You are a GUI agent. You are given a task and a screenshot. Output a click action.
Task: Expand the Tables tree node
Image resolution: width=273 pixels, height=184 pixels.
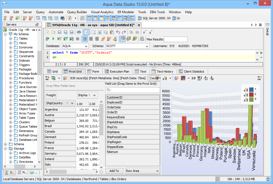point(11,39)
